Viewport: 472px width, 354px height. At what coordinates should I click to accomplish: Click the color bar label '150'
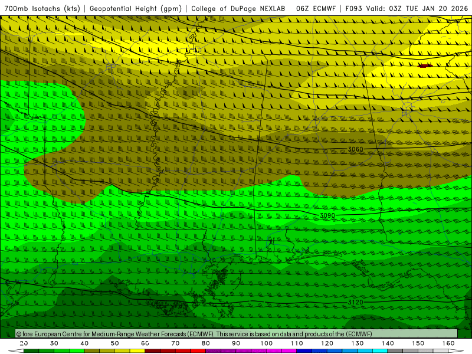418,343
